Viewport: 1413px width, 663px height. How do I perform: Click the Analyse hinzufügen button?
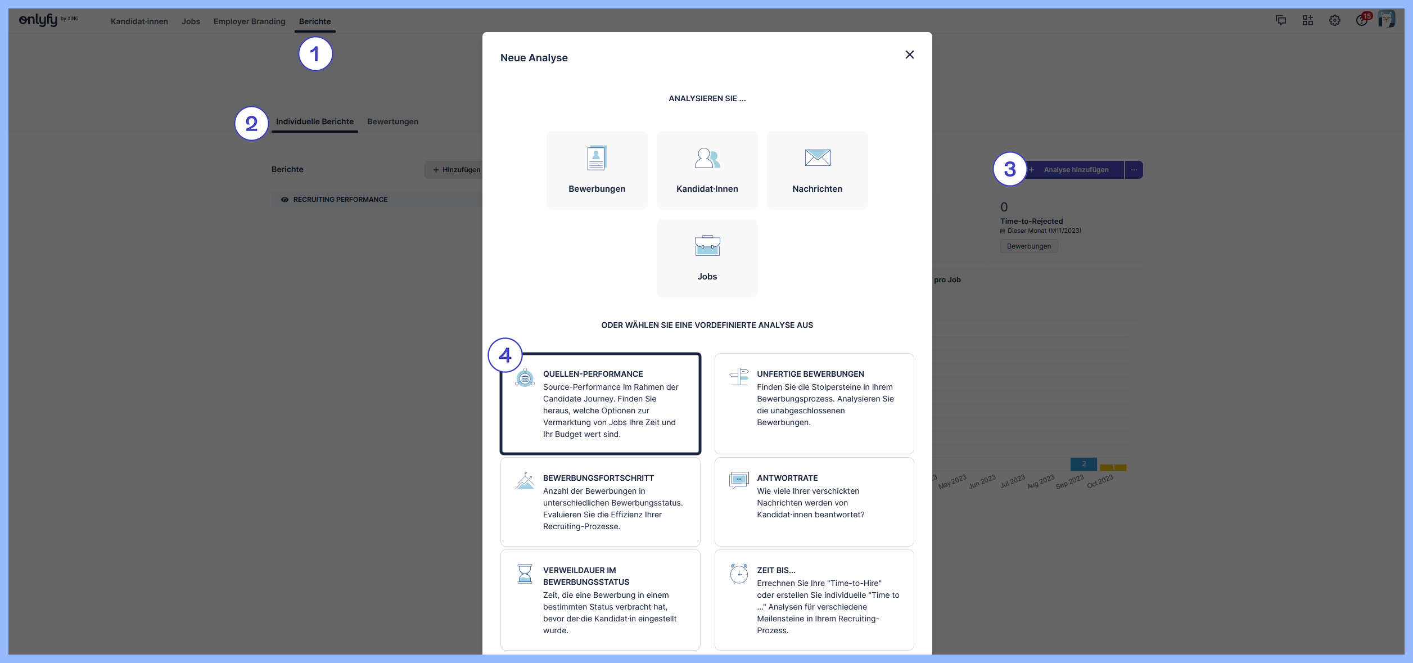tap(1075, 170)
